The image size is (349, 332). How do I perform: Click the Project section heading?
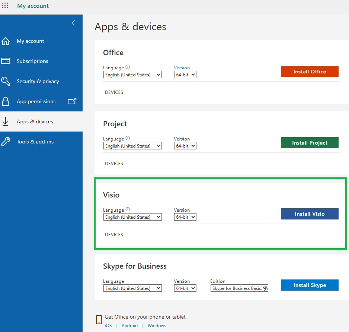click(115, 124)
